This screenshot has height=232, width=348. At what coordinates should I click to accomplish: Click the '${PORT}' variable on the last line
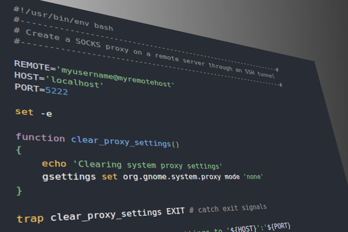[279, 227]
